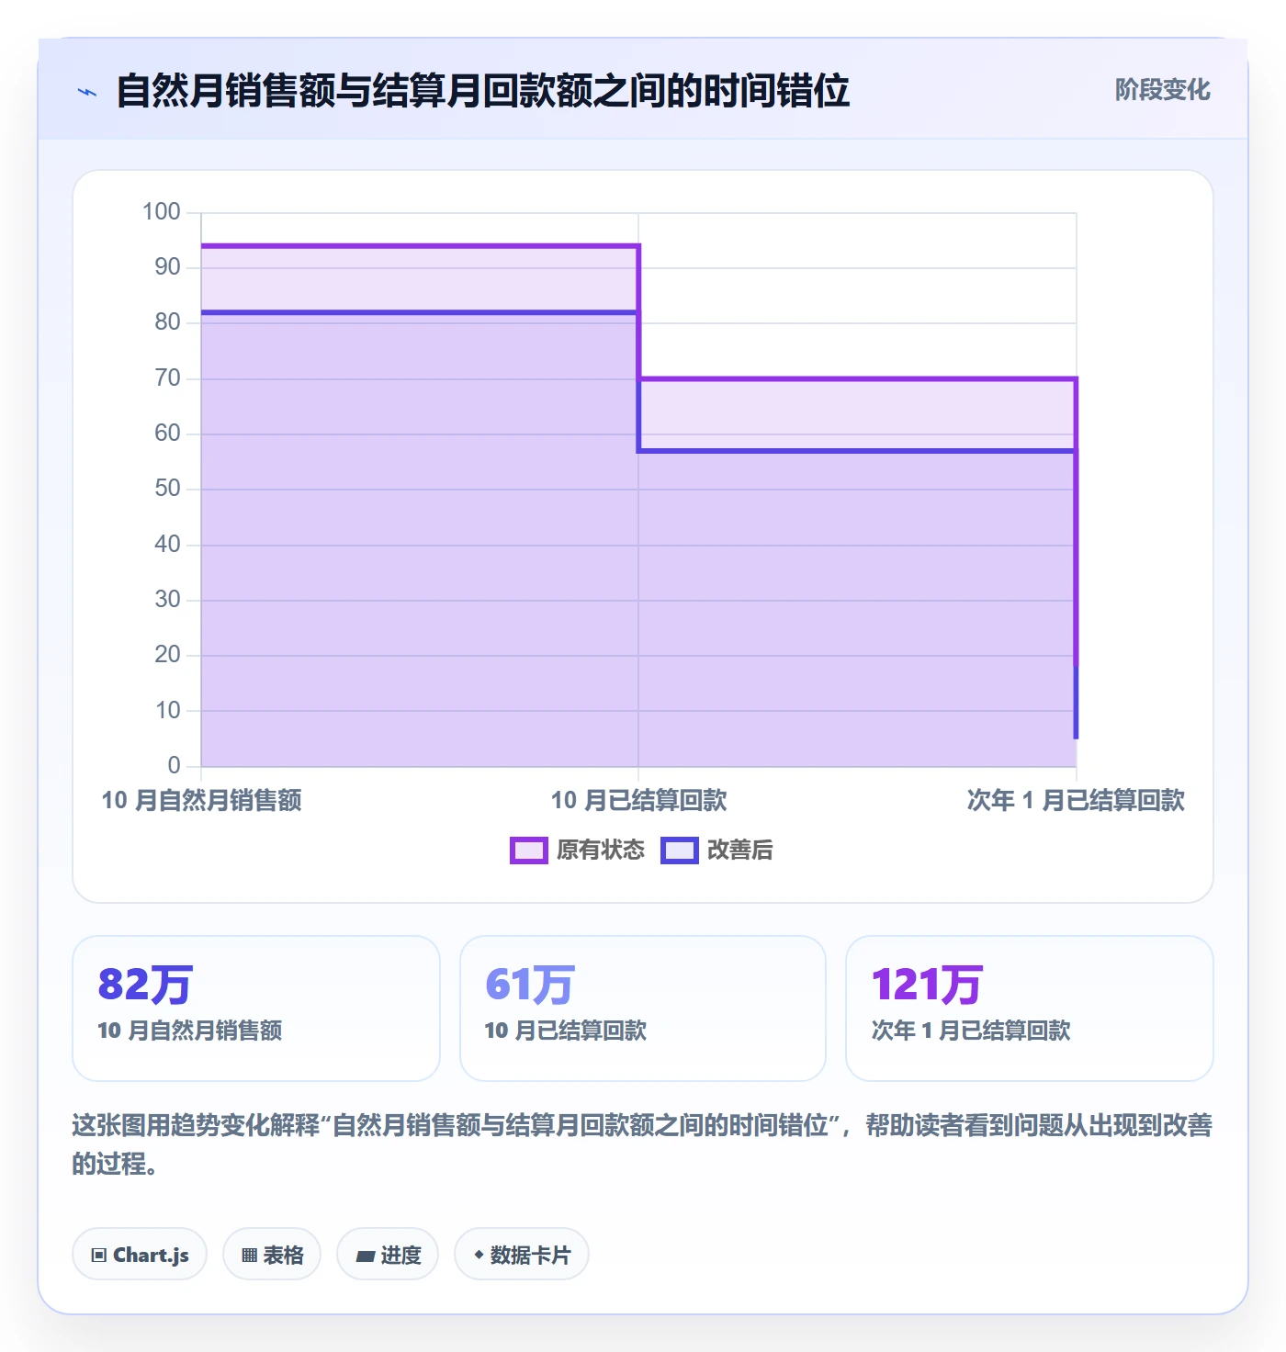Select the 数据卡片 tag
1286x1352 pixels.
tap(522, 1254)
